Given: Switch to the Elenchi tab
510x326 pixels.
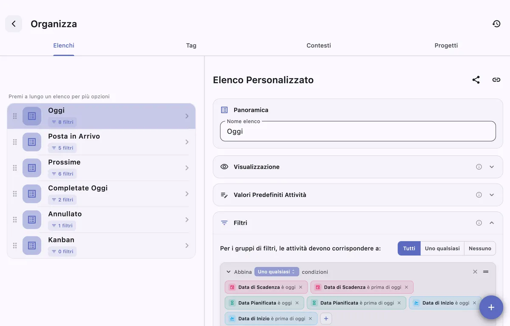Looking at the screenshot, I should pyautogui.click(x=64, y=45).
